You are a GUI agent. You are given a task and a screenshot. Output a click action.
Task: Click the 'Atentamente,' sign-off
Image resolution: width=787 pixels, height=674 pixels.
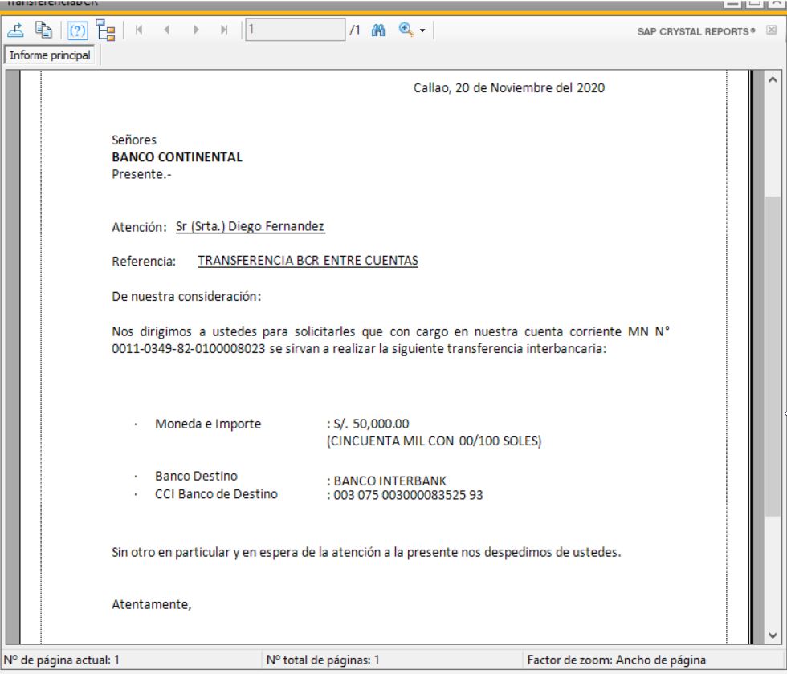[152, 604]
